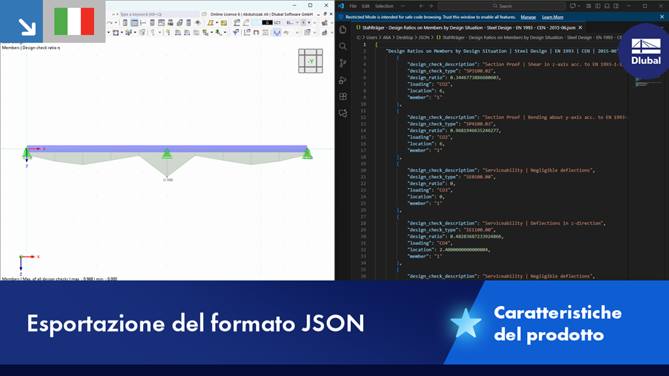The width and height of the screenshot is (669, 376).
Task: Click the dimension line icon in RFEM toolbar
Action: click(143, 23)
